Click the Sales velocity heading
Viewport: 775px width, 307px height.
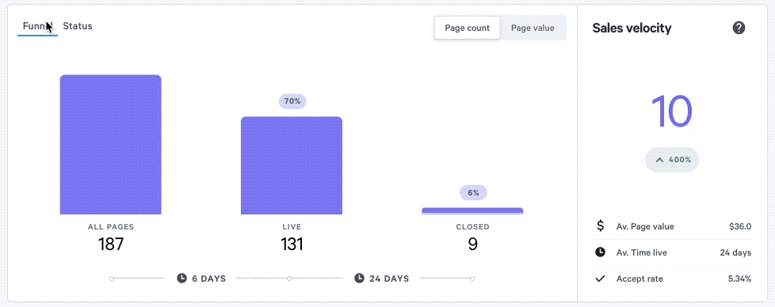pos(632,28)
